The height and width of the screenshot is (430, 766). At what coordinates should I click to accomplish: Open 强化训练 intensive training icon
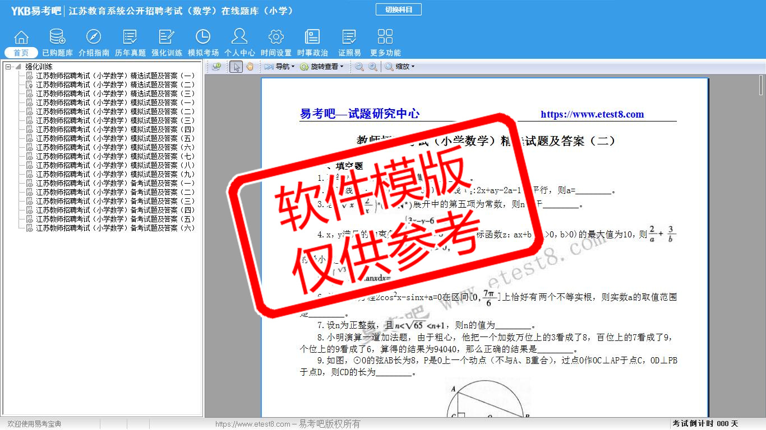167,37
